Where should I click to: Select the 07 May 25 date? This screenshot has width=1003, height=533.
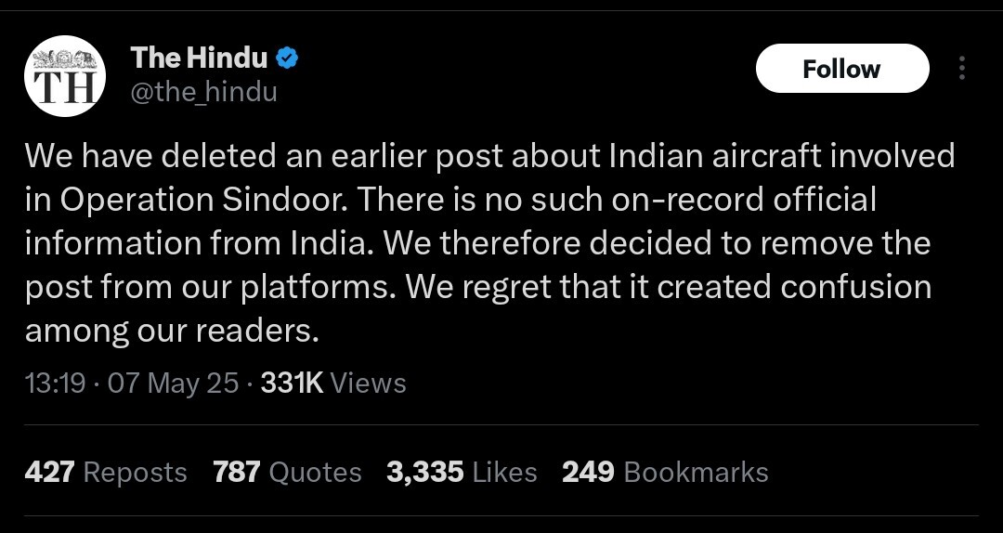[x=173, y=383]
